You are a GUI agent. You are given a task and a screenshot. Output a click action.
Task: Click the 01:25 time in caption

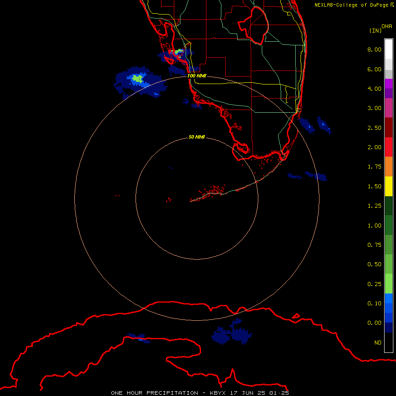[x=279, y=393]
